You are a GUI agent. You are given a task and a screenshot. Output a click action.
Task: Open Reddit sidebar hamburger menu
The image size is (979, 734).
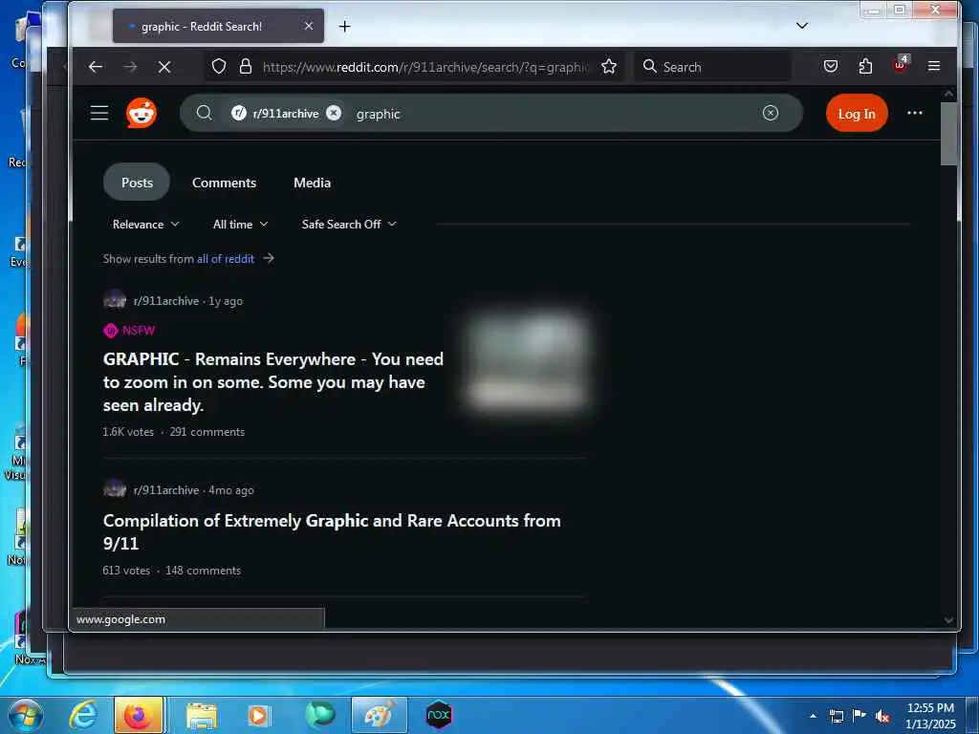pos(99,113)
